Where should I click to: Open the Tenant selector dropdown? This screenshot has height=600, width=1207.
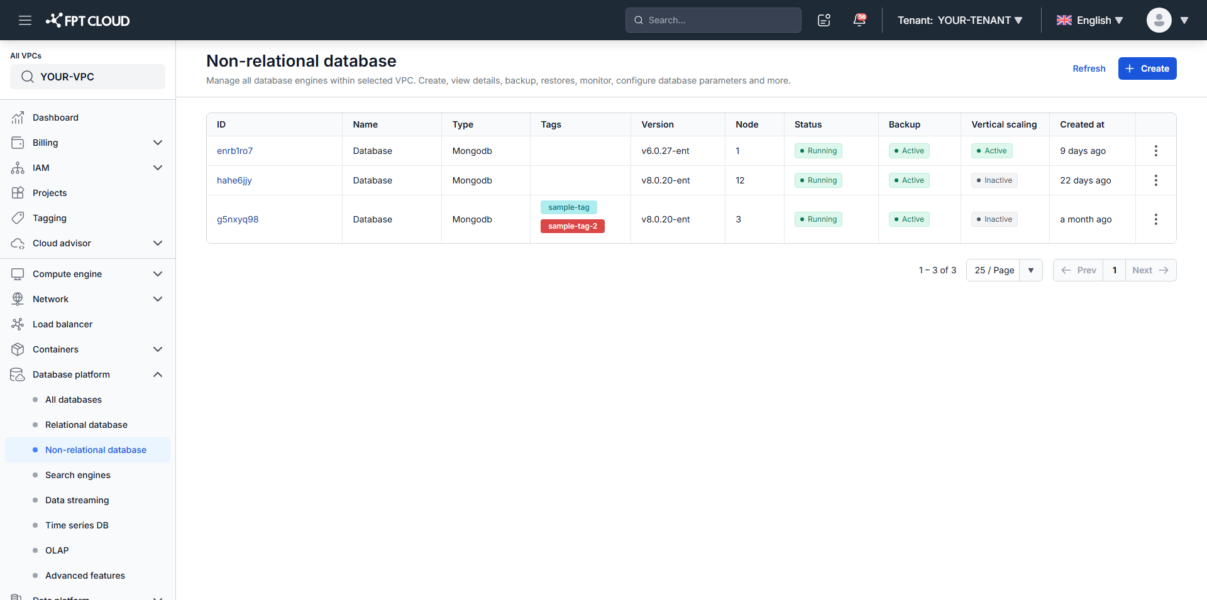pyautogui.click(x=960, y=20)
